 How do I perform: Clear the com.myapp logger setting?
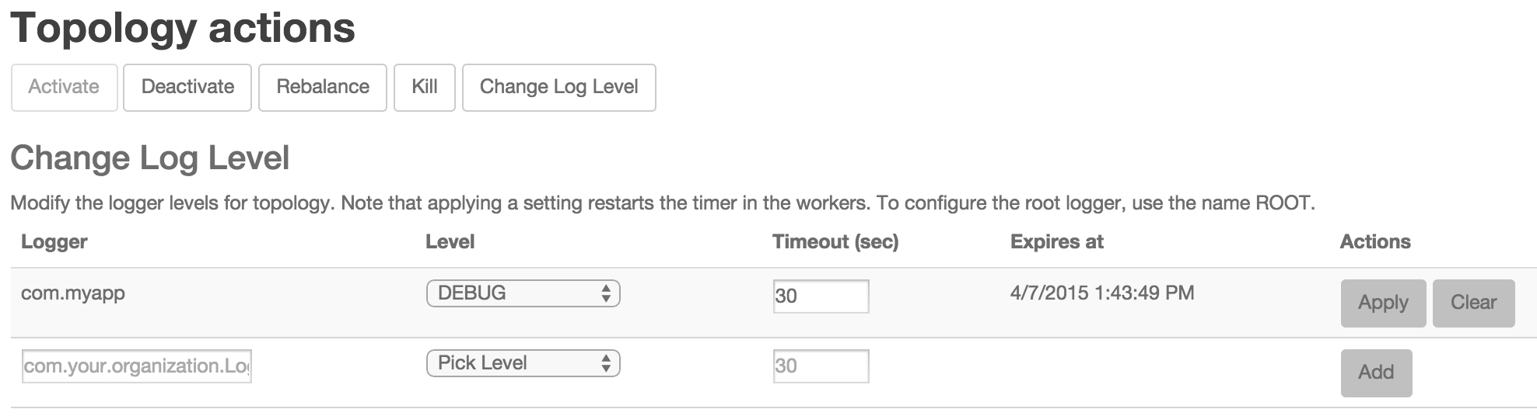tap(1473, 303)
